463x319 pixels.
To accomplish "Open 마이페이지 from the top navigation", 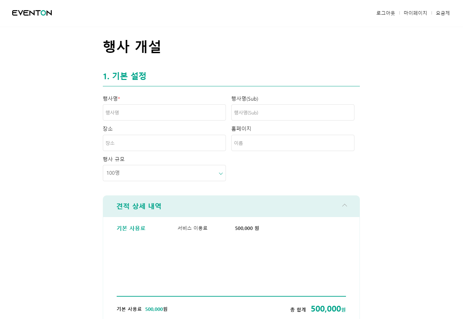I will point(415,13).
